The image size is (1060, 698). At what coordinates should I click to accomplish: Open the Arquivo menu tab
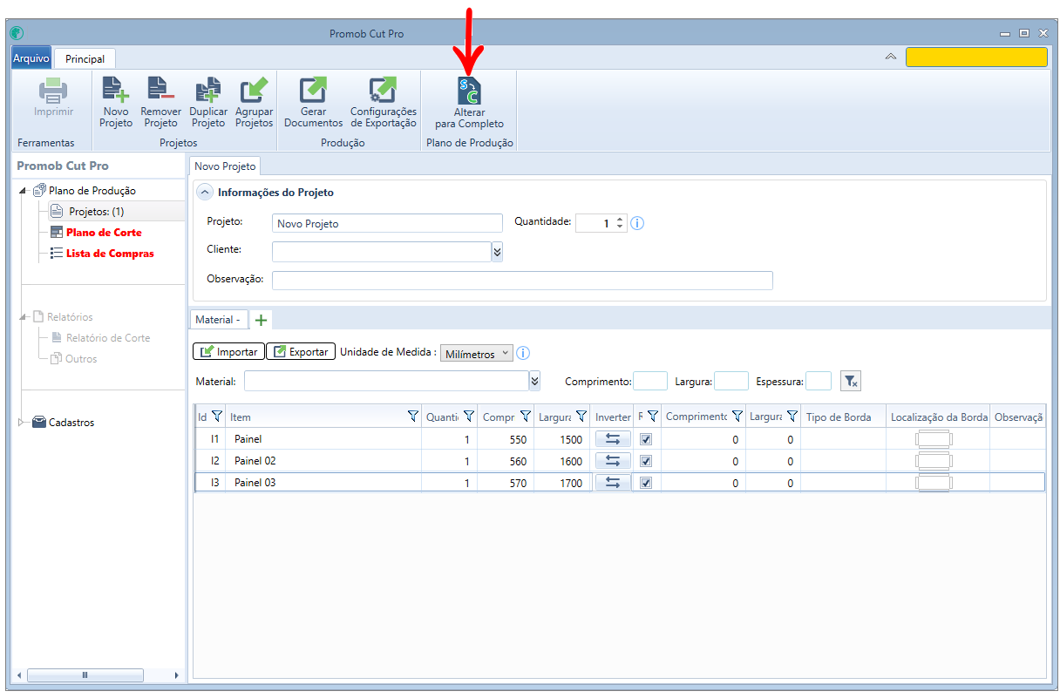(x=31, y=58)
